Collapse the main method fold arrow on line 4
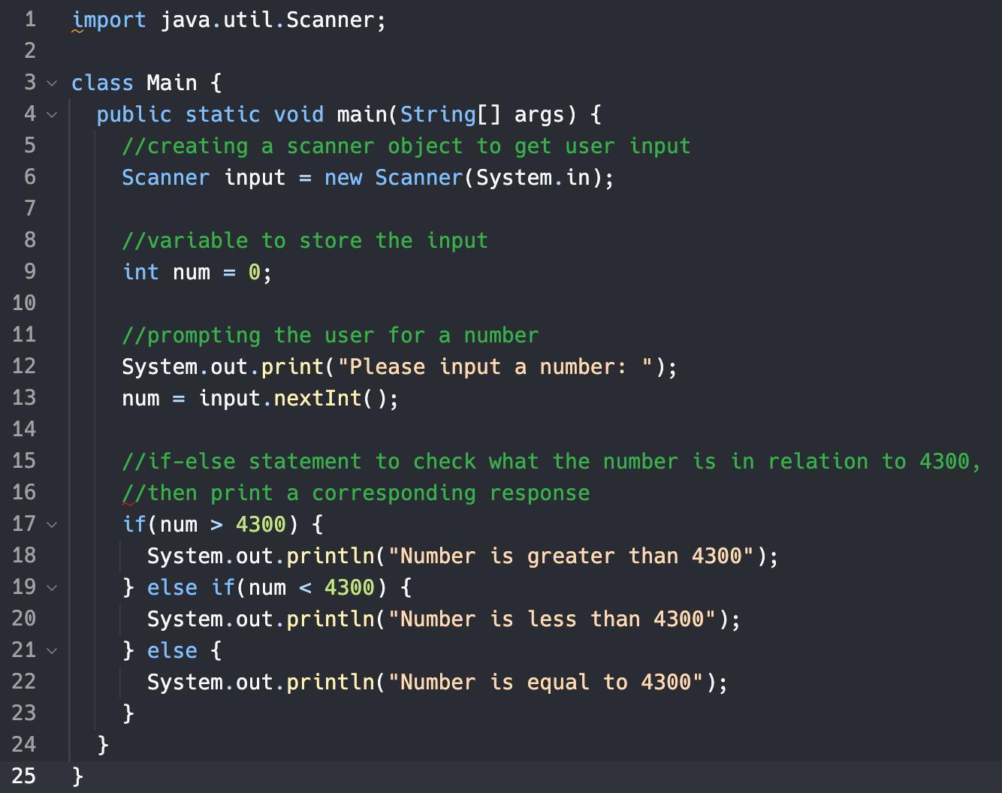1002x793 pixels. [x=51, y=115]
